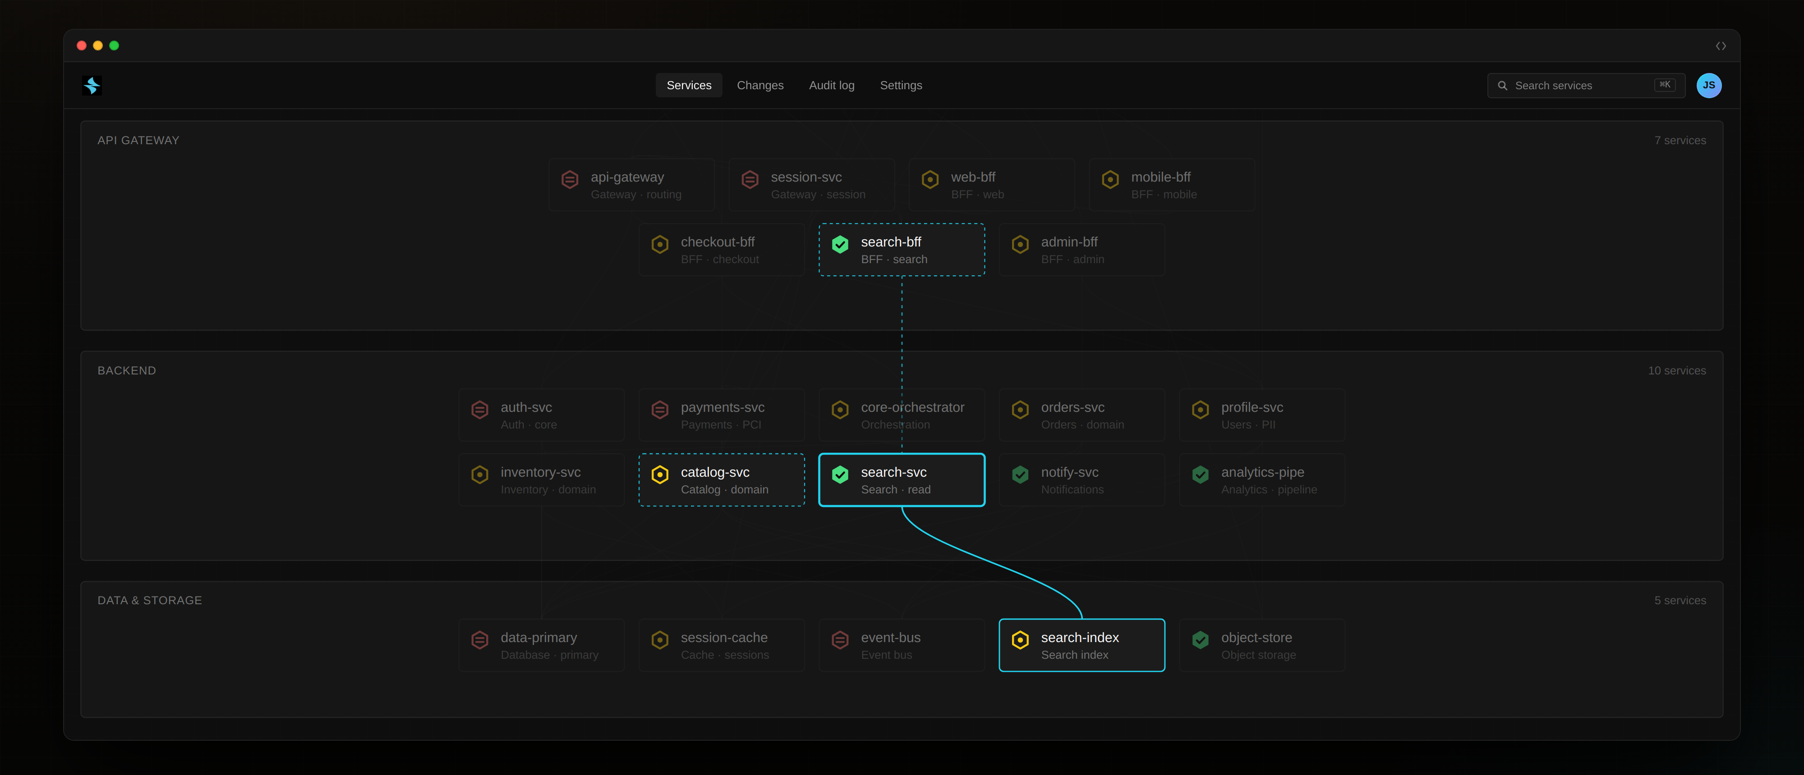Open the event-bus service name

coord(890,637)
